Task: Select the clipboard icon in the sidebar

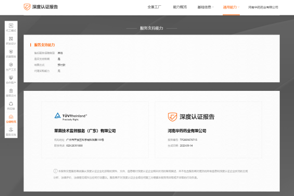Action: coord(11,91)
